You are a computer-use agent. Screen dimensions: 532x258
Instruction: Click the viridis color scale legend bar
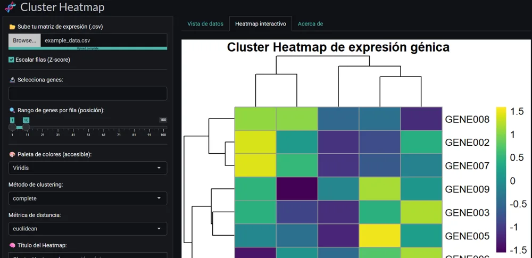click(501, 180)
